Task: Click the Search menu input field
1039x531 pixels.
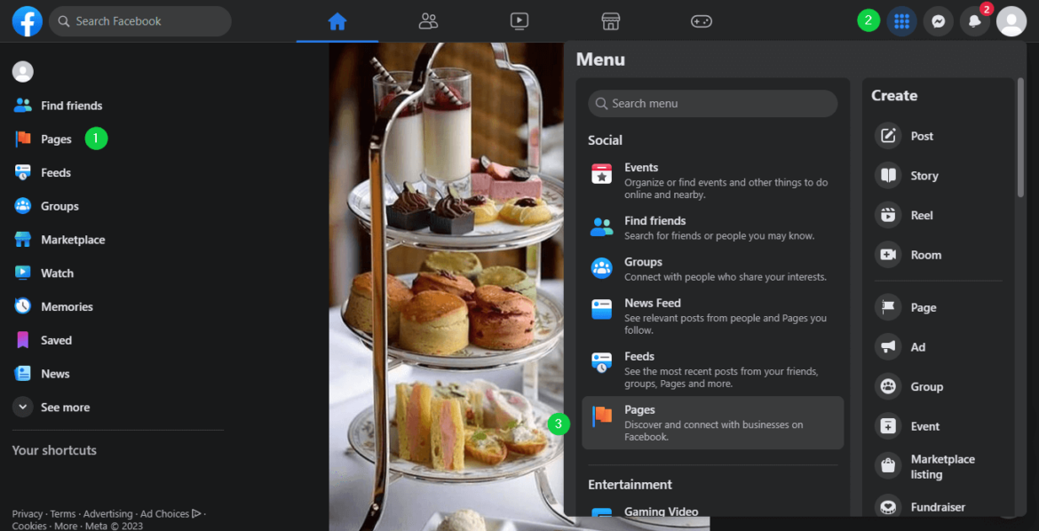Action: (x=711, y=103)
